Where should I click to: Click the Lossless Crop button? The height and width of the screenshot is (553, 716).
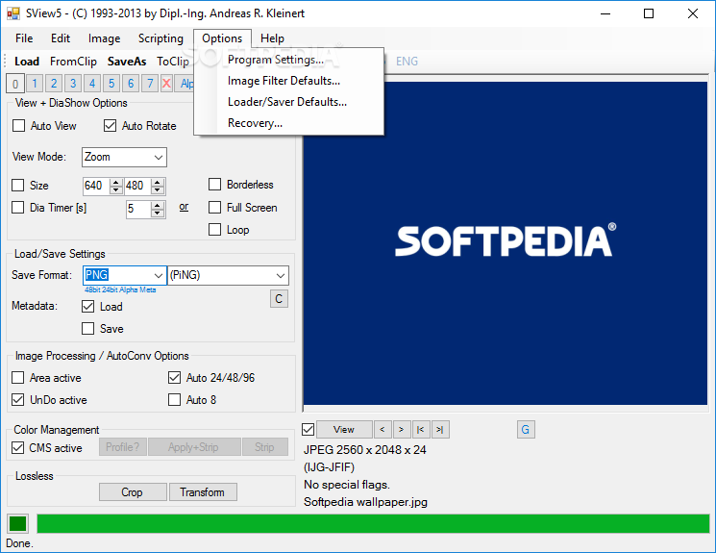pos(133,492)
